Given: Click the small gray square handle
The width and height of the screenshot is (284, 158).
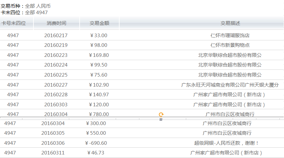Looking at the screenshot, I should pyautogui.click(x=161, y=119).
